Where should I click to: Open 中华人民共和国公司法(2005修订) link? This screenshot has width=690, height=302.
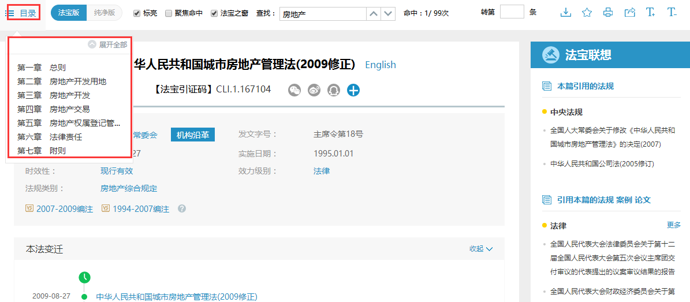tap(602, 164)
